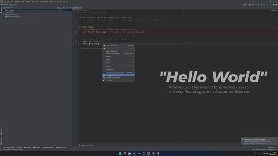The image size is (278, 156).
Task: Click the red breakpoint marker in the gutter
Action: click(76, 32)
